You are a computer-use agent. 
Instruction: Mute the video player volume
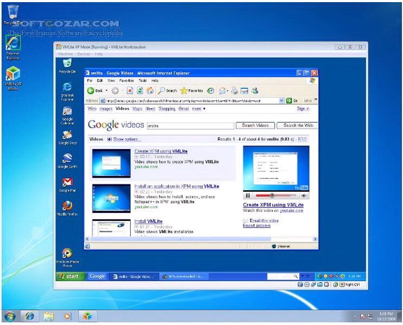304,196
